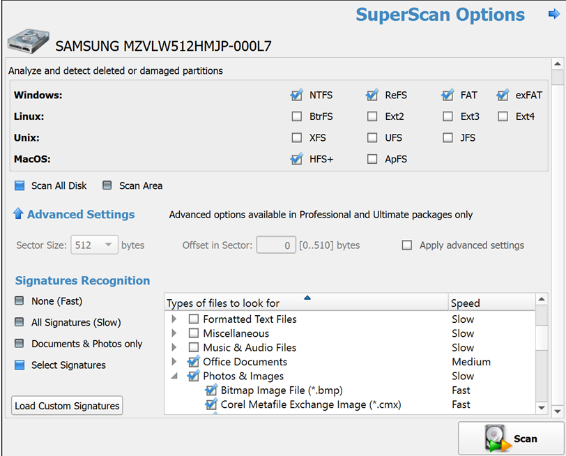Uncheck the NTFS file system checkbox
Image resolution: width=566 pixels, height=456 pixels.
tap(297, 96)
